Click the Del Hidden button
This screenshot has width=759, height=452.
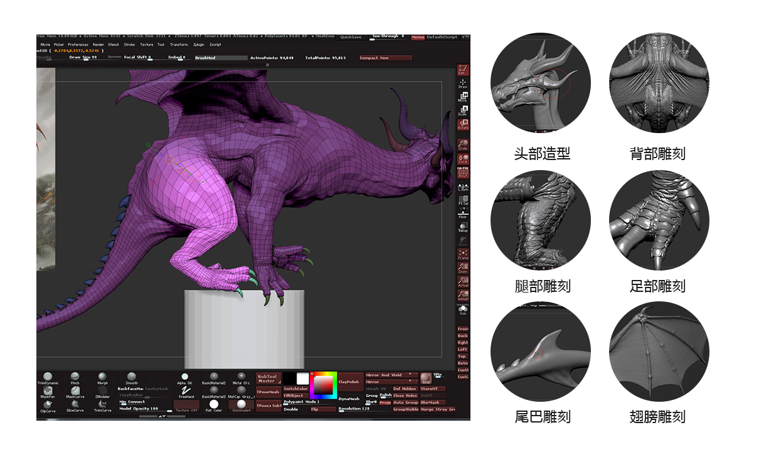pyautogui.click(x=405, y=389)
